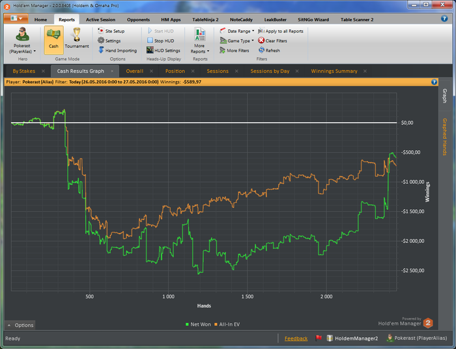
Task: Click the Feedback link
Action: click(x=296, y=338)
